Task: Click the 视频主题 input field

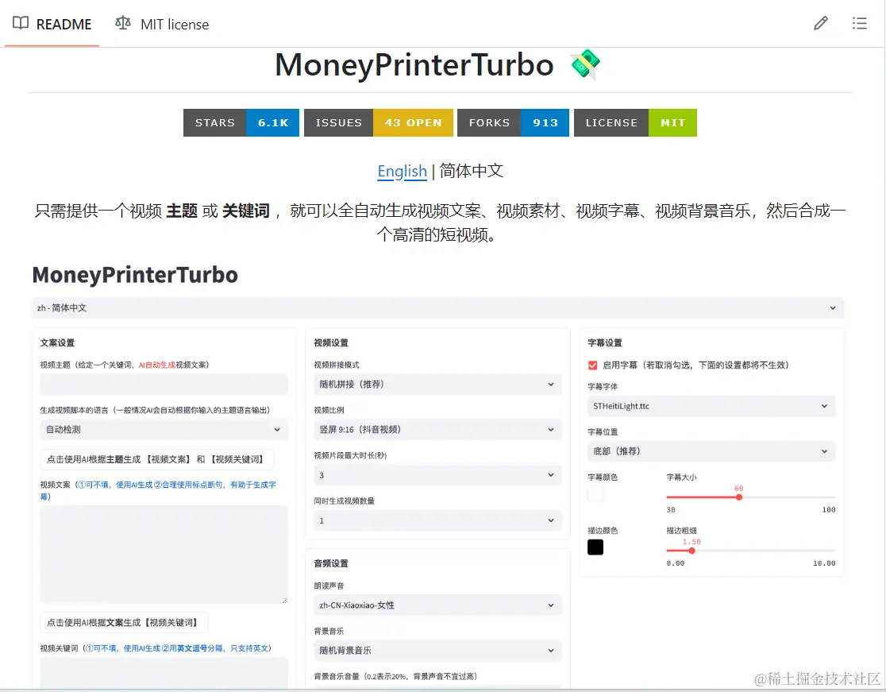Action: (164, 385)
